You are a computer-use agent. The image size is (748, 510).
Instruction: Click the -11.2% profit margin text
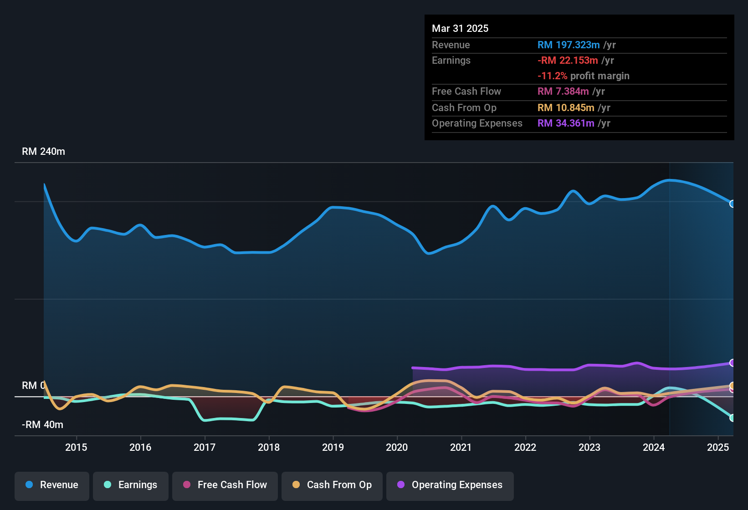[584, 76]
